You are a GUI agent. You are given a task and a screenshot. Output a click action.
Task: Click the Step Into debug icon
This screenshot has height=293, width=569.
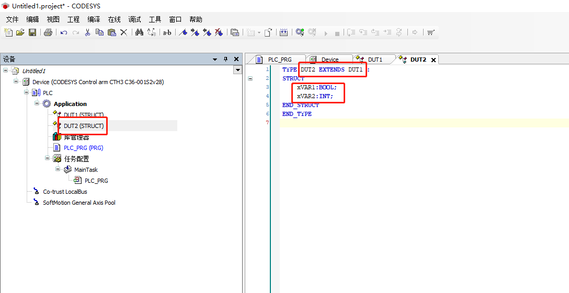click(363, 32)
